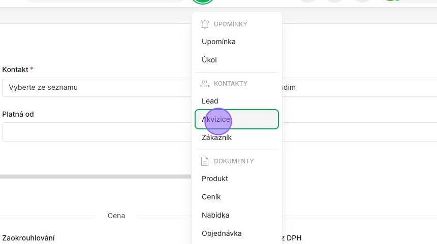The height and width of the screenshot is (244, 437).
Task: Click the horizontal gray scrollbar
Action: tap(96, 177)
